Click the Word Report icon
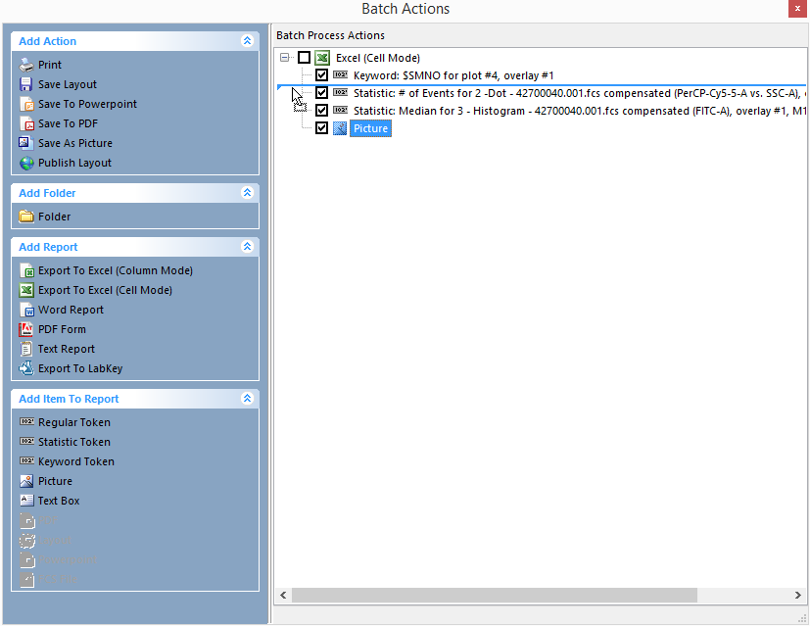The image size is (810, 626). (x=26, y=310)
